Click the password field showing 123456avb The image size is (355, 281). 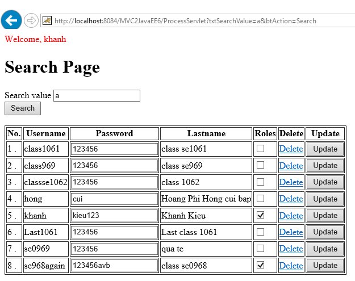point(114,265)
